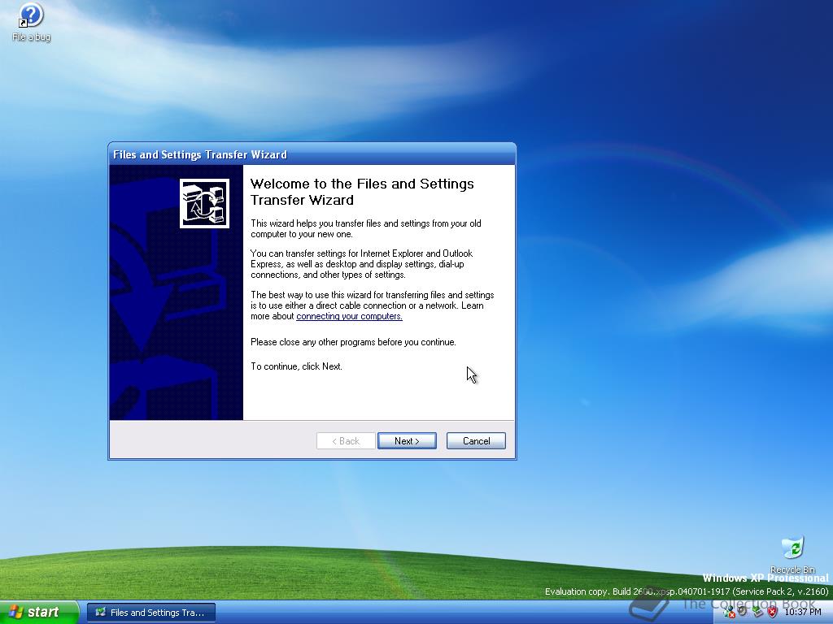Viewport: 833px width, 624px height.
Task: Click the Windows Messenger tray icon
Action: tap(729, 612)
